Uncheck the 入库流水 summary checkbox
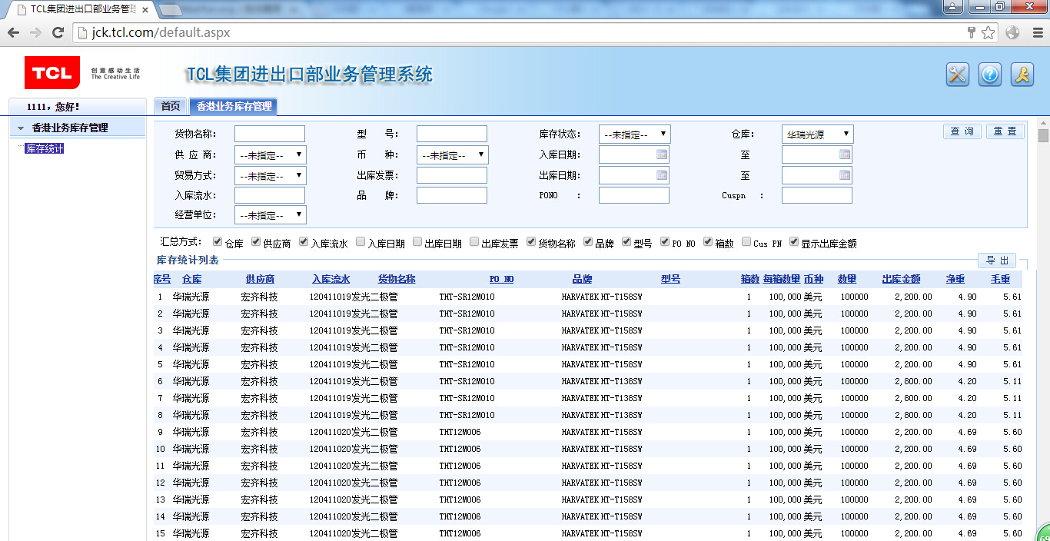The image size is (1050, 541). [x=304, y=242]
